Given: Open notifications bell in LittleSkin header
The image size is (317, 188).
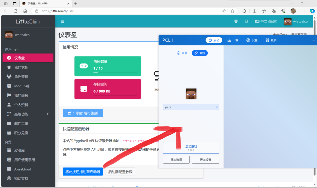Looking at the screenshot, I should [x=246, y=21].
